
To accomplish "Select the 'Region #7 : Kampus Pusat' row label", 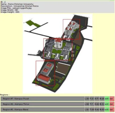I will (42, 99).
